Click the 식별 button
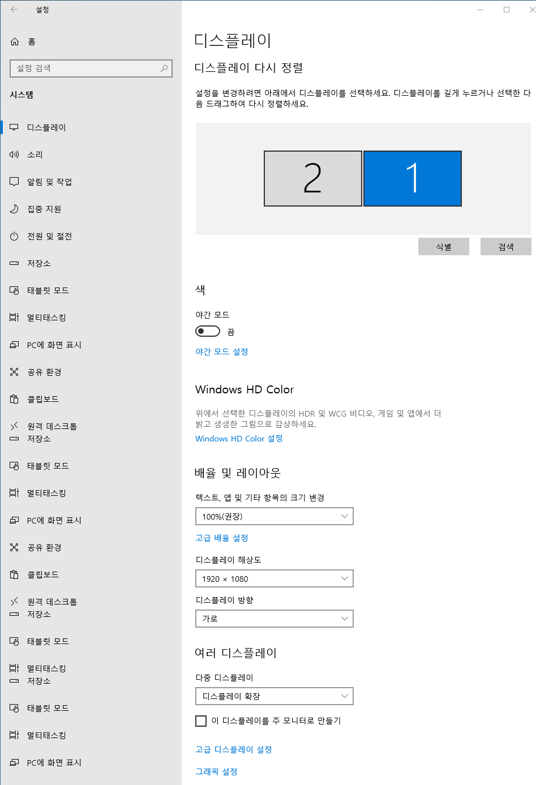 pos(444,247)
